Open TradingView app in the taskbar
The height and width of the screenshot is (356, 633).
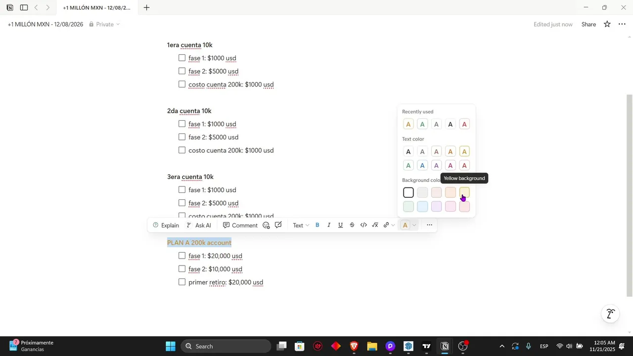tap(426, 346)
